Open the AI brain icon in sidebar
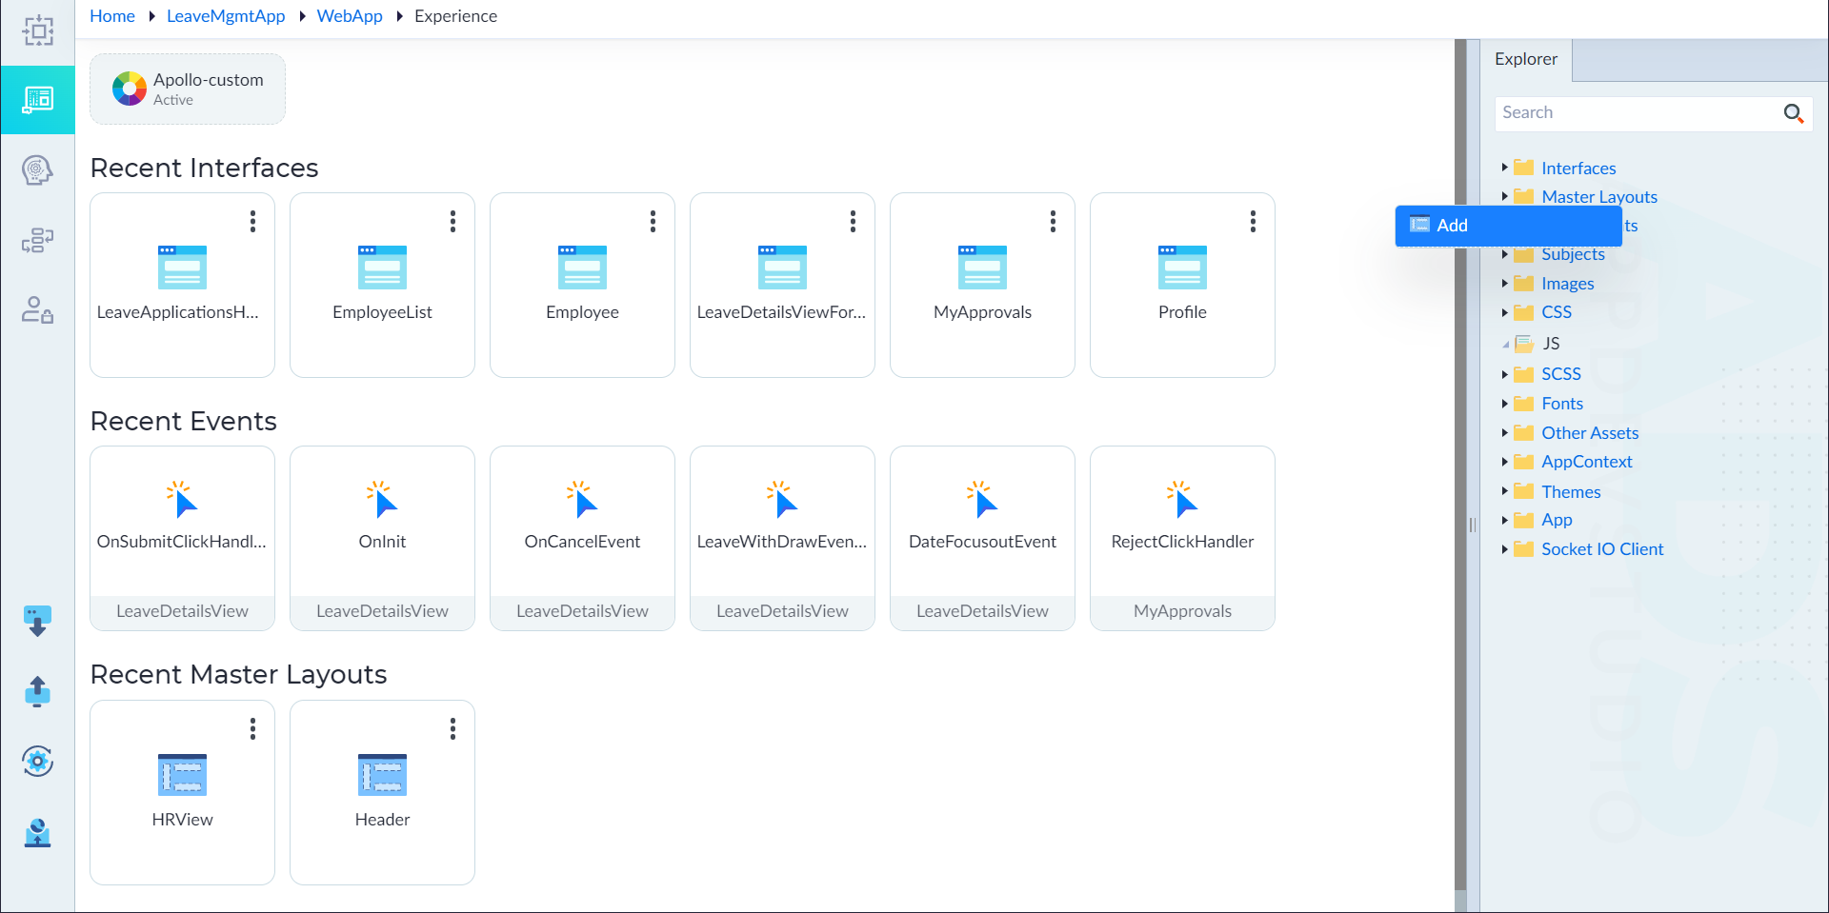This screenshot has height=913, width=1829. point(37,170)
